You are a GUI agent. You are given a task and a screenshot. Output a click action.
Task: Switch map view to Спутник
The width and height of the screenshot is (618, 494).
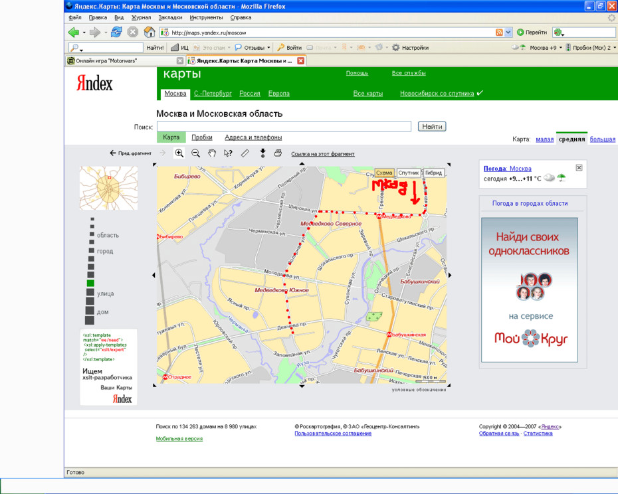(x=408, y=173)
